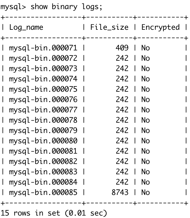Select the mysql-bin.000072 log entry
This screenshot has width=190, height=218.
point(43,58)
